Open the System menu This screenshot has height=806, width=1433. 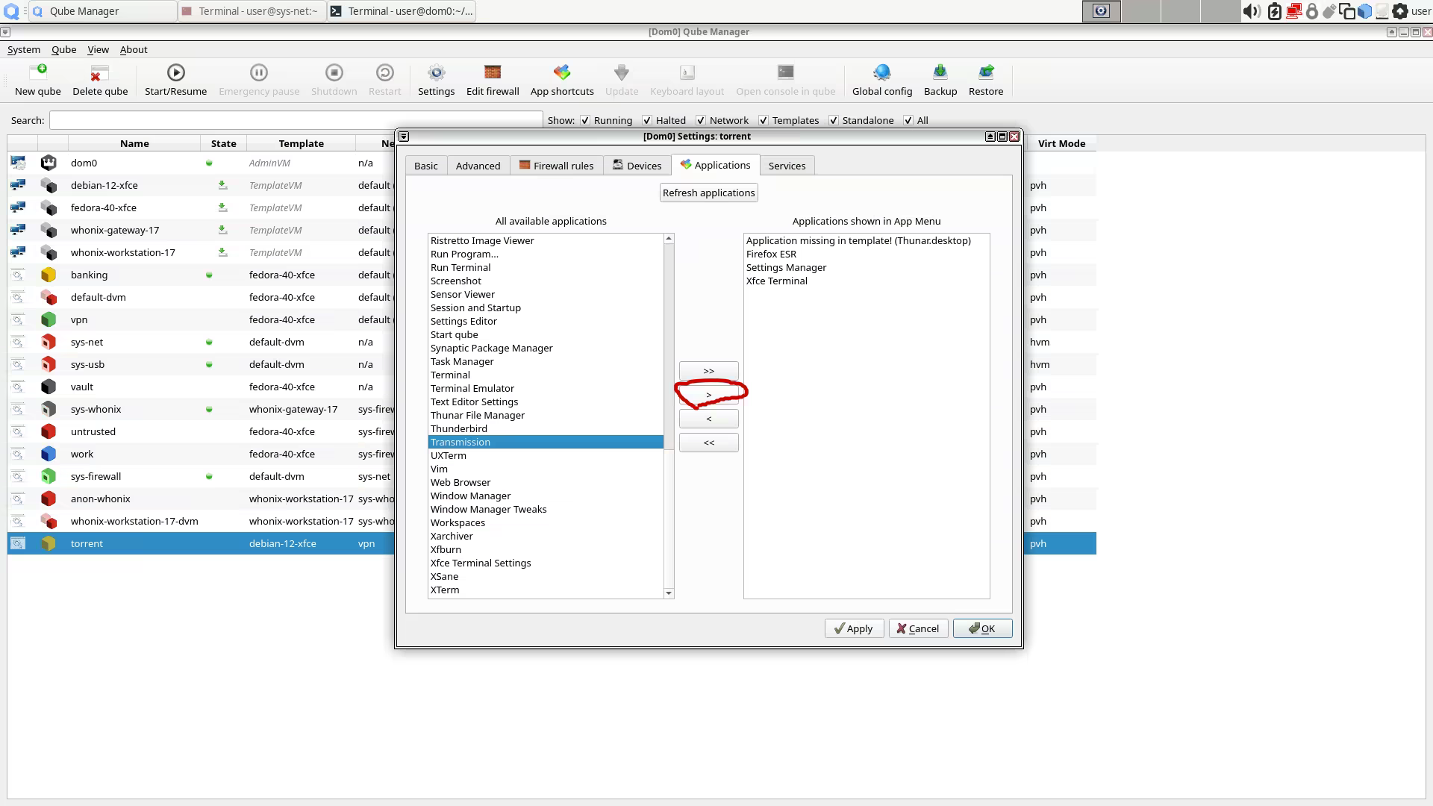coord(24,49)
